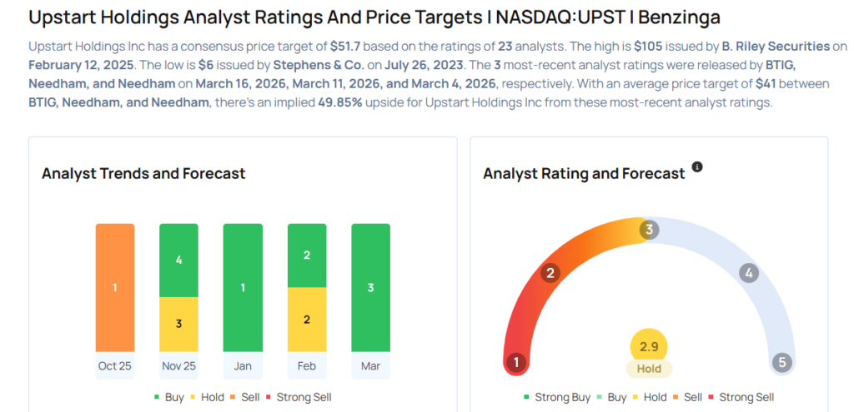Click the yellow Hold segment of Feb bar
Screen dimensions: 854x412
click(x=307, y=320)
